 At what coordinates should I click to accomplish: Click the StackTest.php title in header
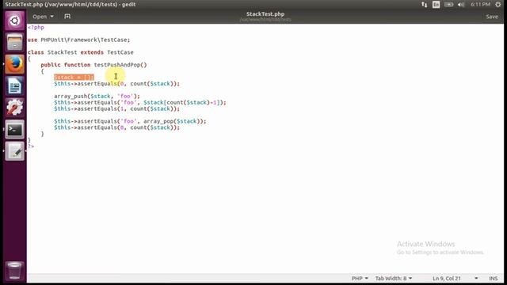(x=265, y=14)
